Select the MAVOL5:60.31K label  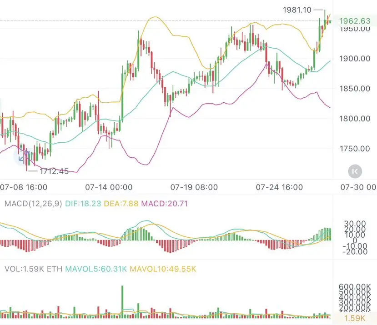tap(96, 269)
